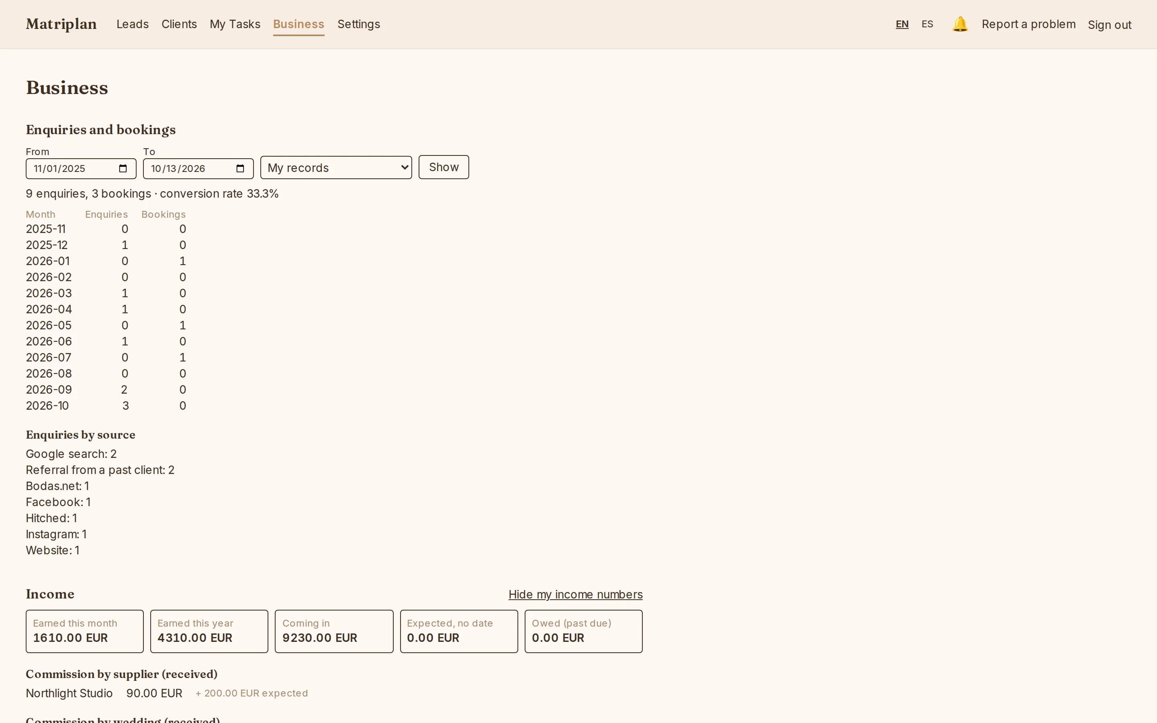Click the Coming in 9230.00 EUR card

tap(334, 631)
